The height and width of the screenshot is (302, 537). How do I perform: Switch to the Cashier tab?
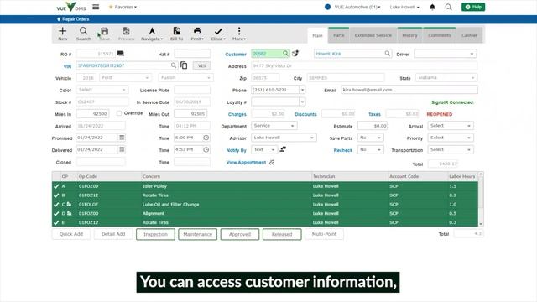pyautogui.click(x=469, y=35)
